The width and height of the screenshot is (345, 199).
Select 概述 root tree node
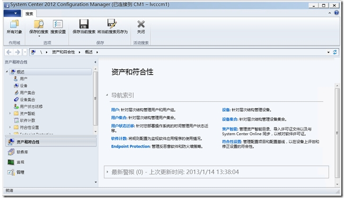(x=50, y=72)
